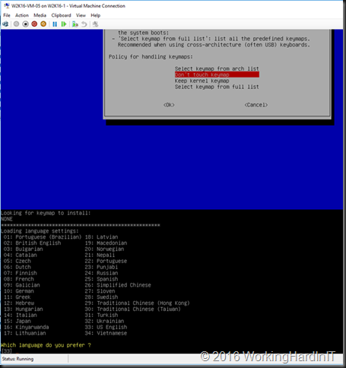Click the Virtual Machine Connection title bar icon
This screenshot has width=346, height=368.
click(7, 5)
